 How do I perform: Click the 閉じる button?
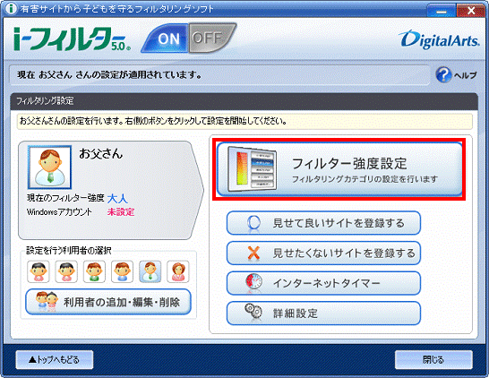(x=433, y=359)
